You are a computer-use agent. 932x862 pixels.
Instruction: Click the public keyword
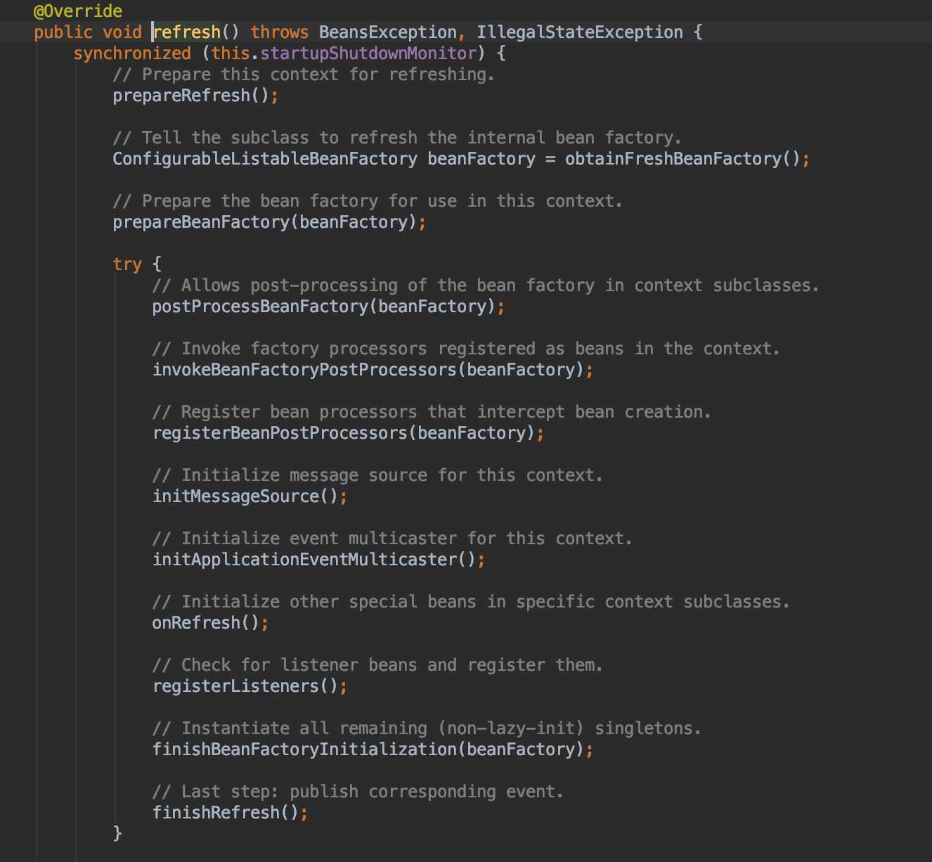63,32
